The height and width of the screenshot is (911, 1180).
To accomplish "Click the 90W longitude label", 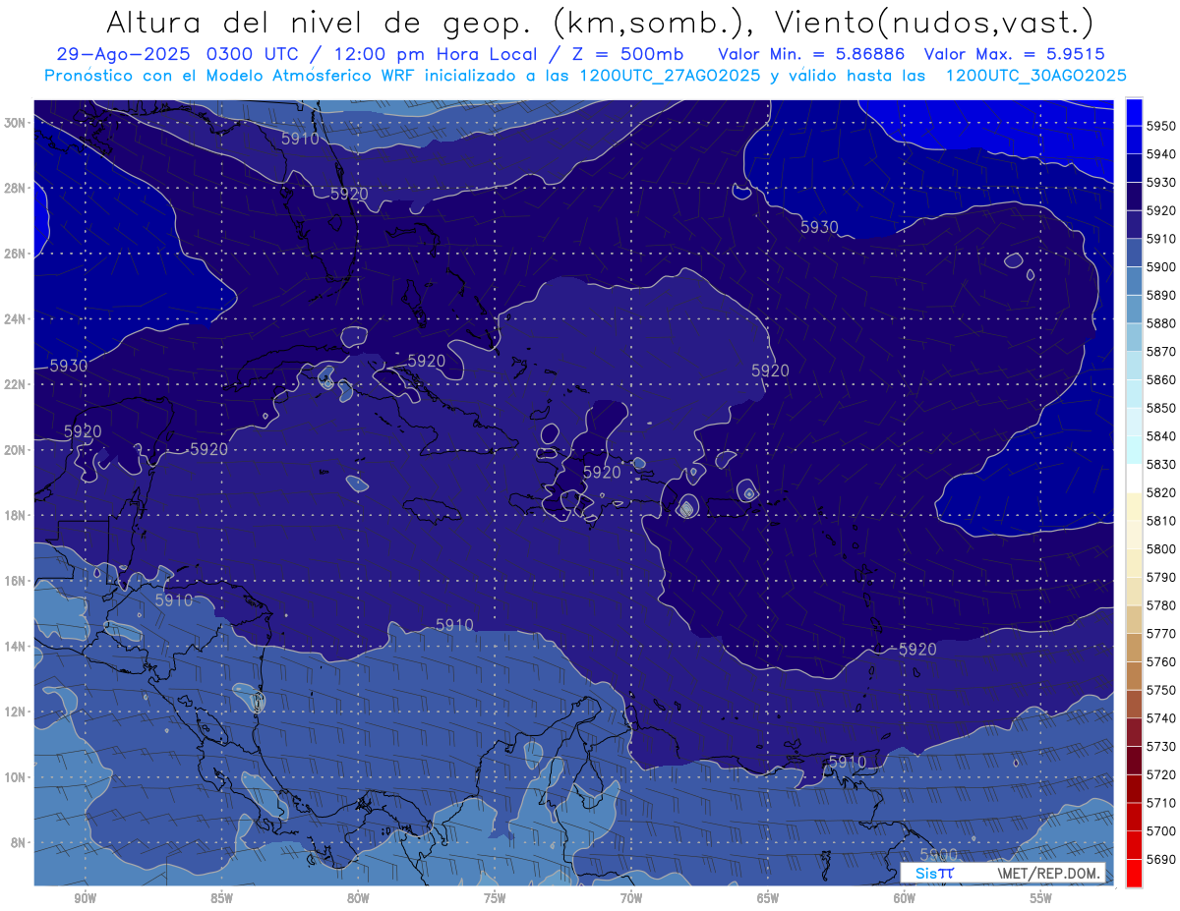I will [86, 898].
